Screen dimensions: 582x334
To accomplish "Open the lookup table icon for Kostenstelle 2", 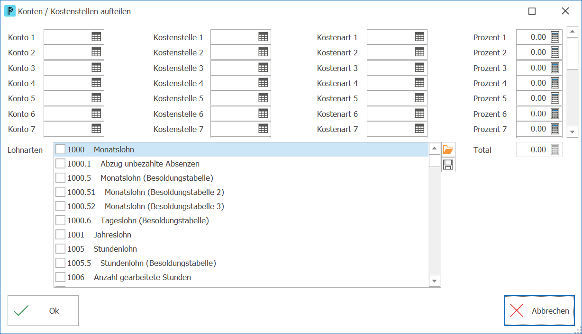I will pyautogui.click(x=263, y=52).
